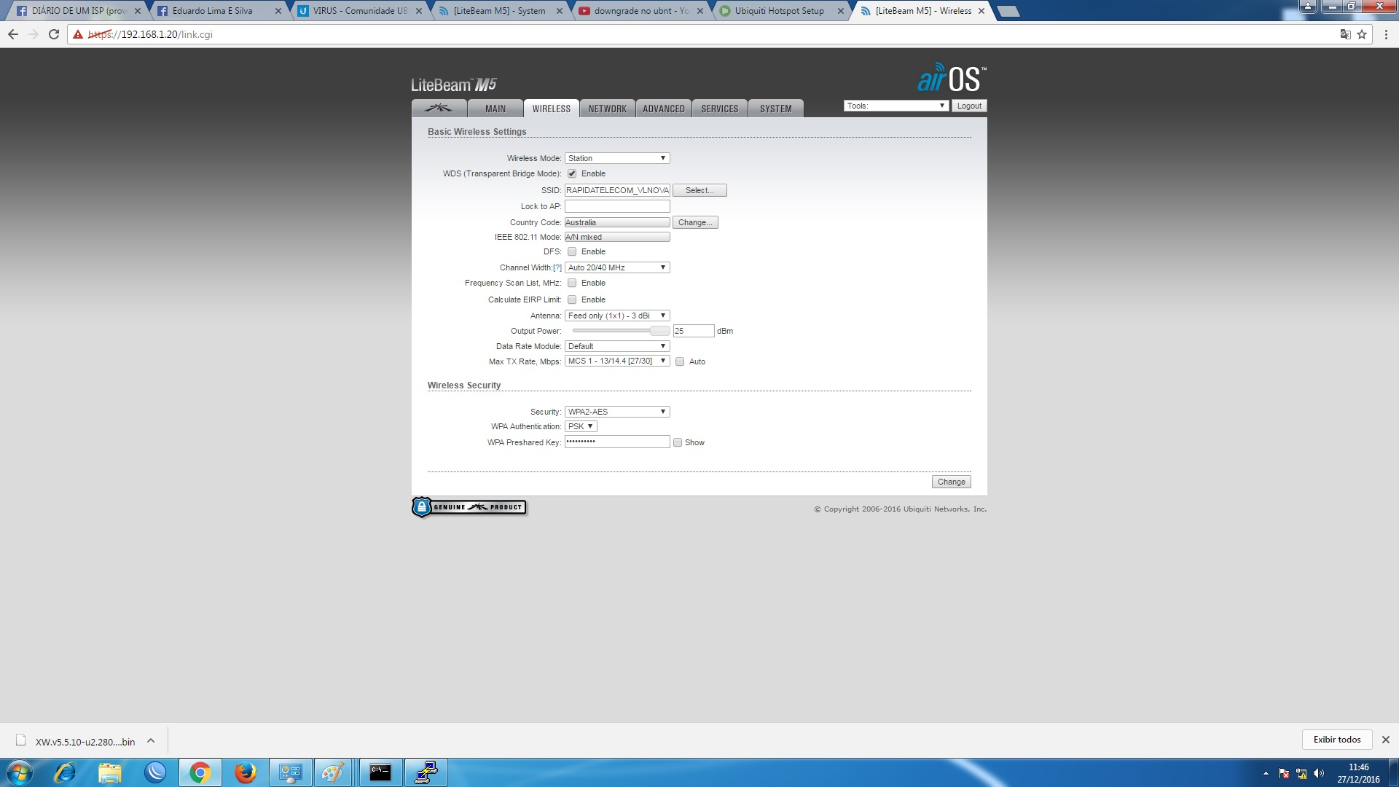1399x787 pixels.
Task: Click the Ubiquiti logo tab
Action: pos(439,109)
